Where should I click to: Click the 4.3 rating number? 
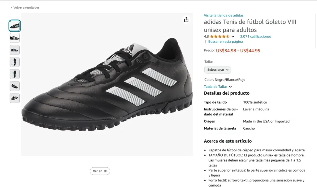tap(206, 37)
